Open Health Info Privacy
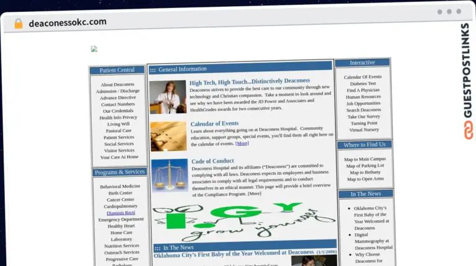The width and height of the screenshot is (476, 266). point(118,118)
